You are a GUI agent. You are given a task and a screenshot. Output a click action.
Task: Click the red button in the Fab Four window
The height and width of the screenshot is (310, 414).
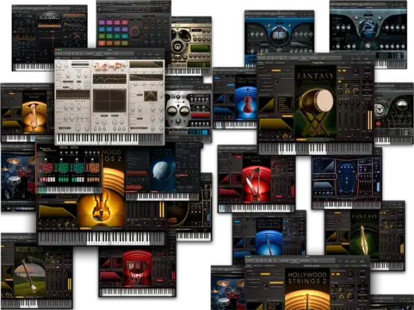[378, 123]
